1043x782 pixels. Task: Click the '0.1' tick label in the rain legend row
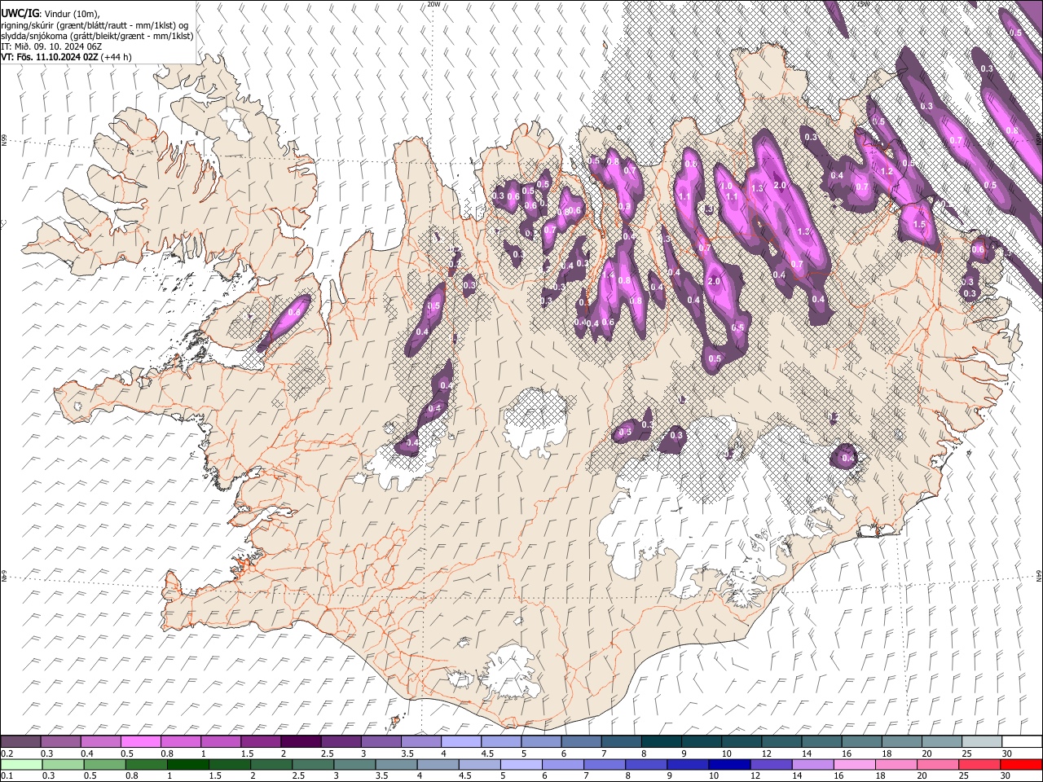[x=6, y=775]
